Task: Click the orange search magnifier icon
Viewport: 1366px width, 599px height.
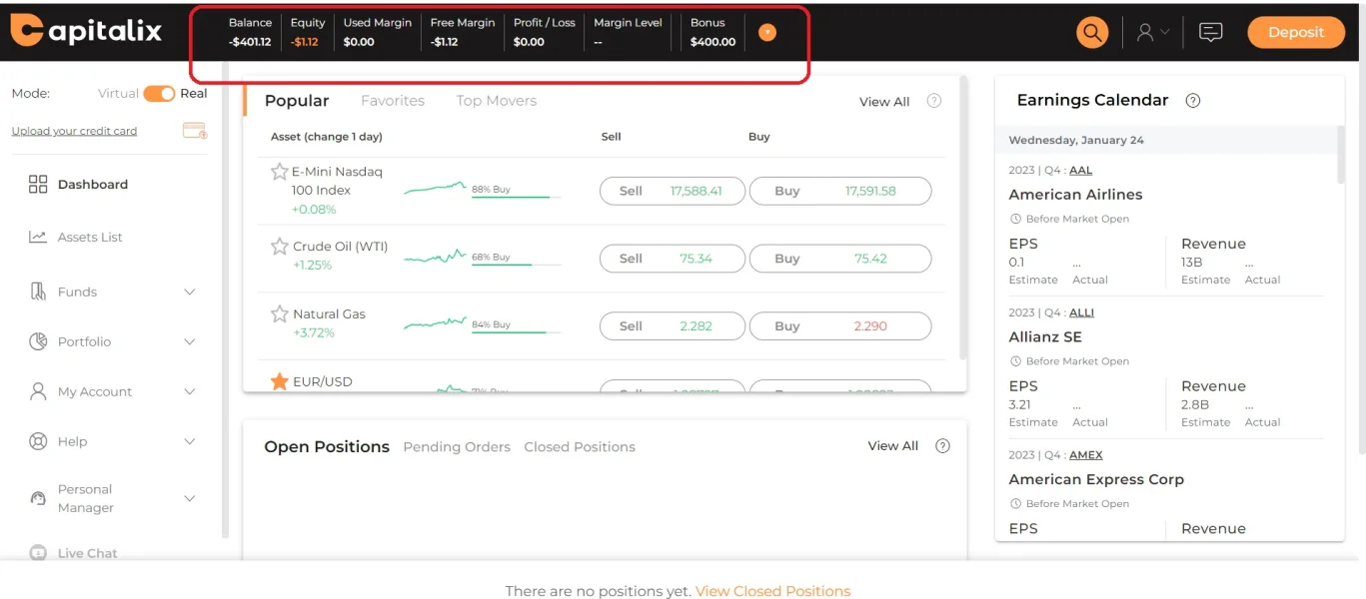Action: click(x=1092, y=32)
